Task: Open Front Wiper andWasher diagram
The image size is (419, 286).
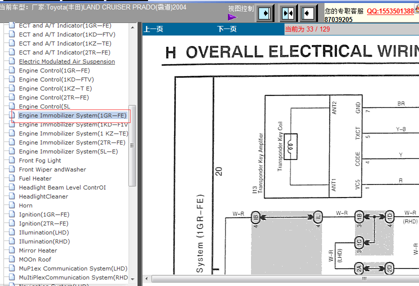Action: (x=52, y=169)
